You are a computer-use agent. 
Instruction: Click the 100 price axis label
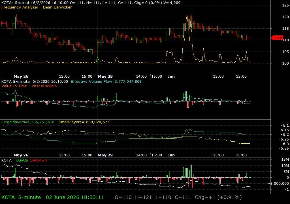(285, 63)
